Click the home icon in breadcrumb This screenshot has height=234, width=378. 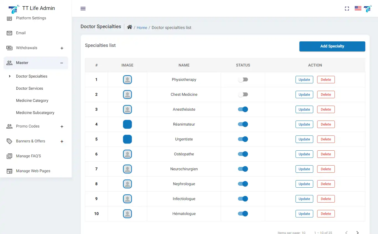point(130,27)
